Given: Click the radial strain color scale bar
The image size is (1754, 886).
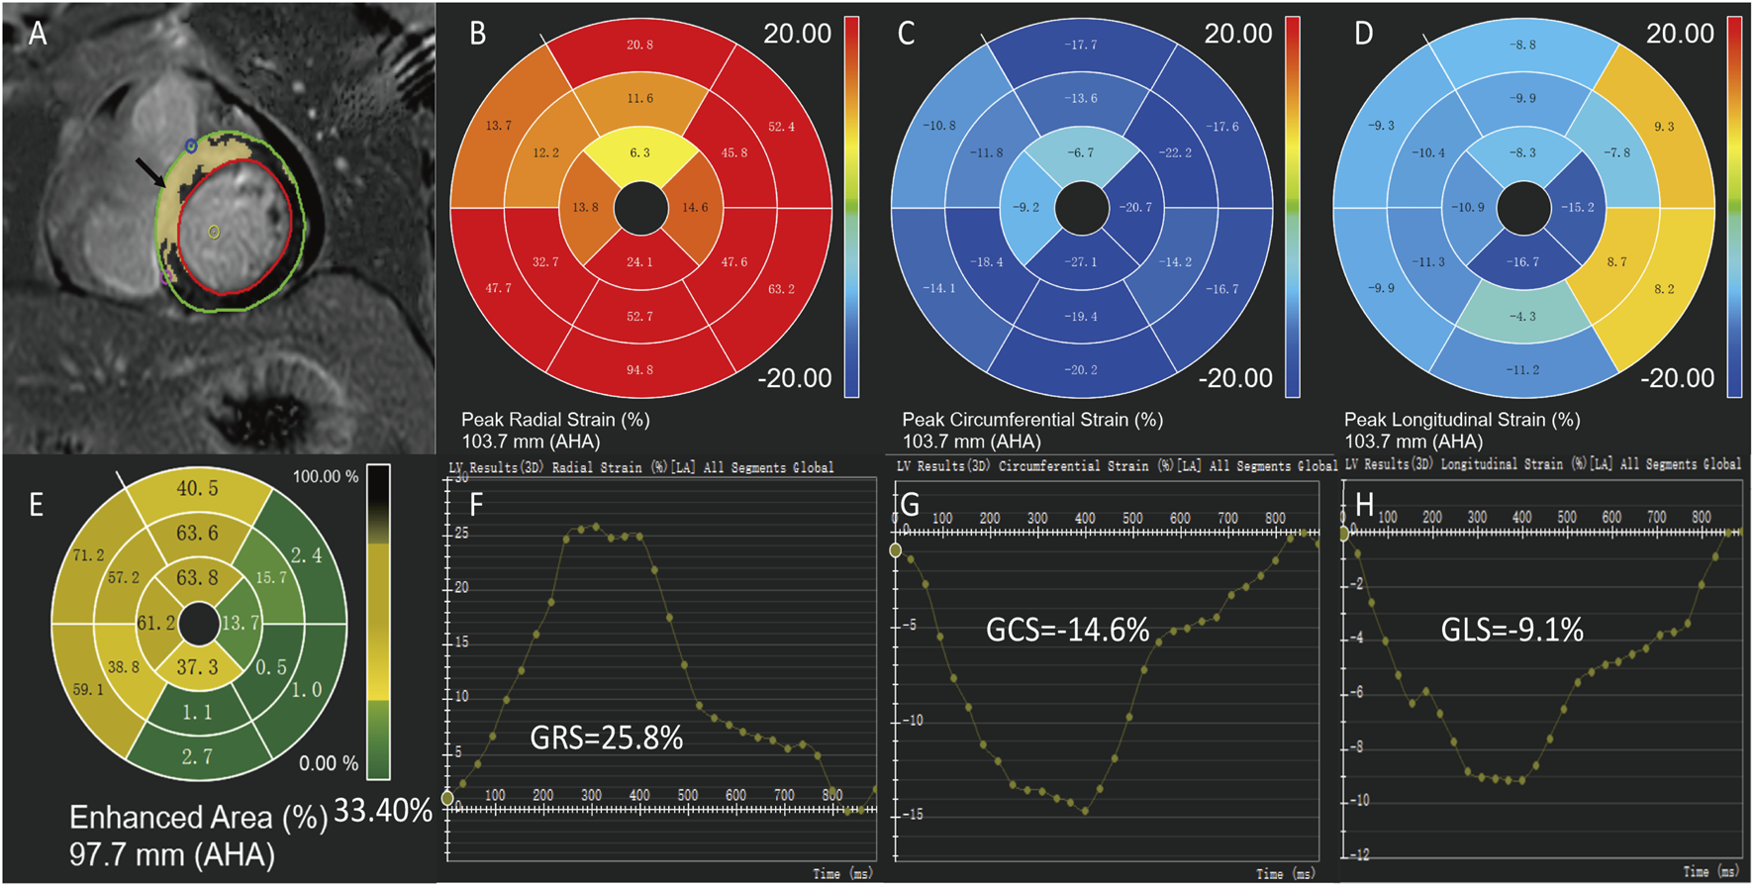Looking at the screenshot, I should 851,207.
